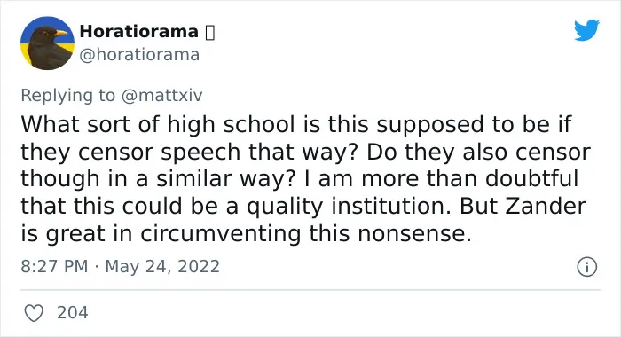Viewport: 621px width, 337px height.
Task: Like the tweet with the heart icon
Action: pos(34,313)
